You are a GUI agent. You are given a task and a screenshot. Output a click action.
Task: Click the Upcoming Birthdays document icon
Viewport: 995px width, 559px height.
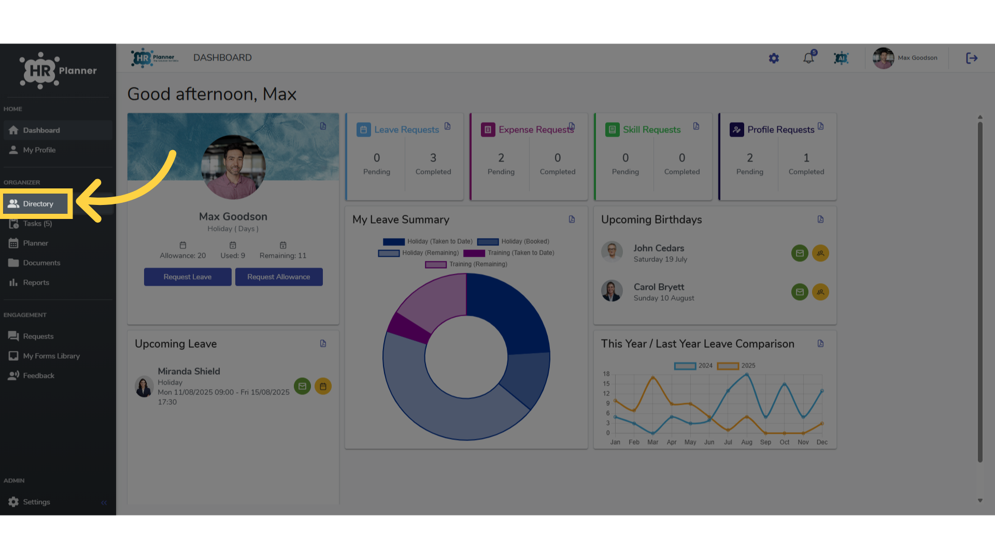pyautogui.click(x=821, y=219)
